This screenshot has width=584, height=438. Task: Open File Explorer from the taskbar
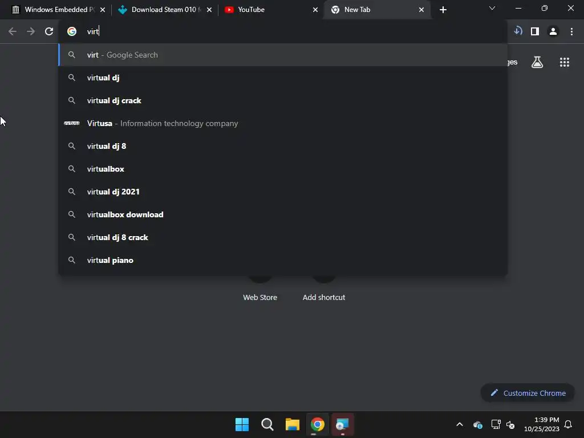293,424
